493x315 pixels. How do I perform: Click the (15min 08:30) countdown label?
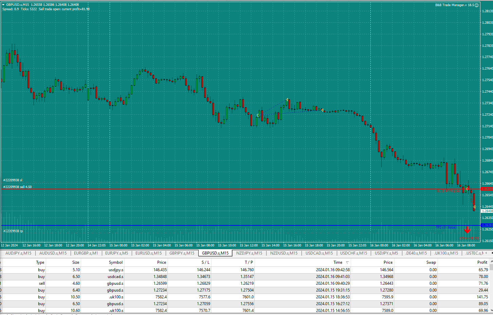[x=469, y=238]
